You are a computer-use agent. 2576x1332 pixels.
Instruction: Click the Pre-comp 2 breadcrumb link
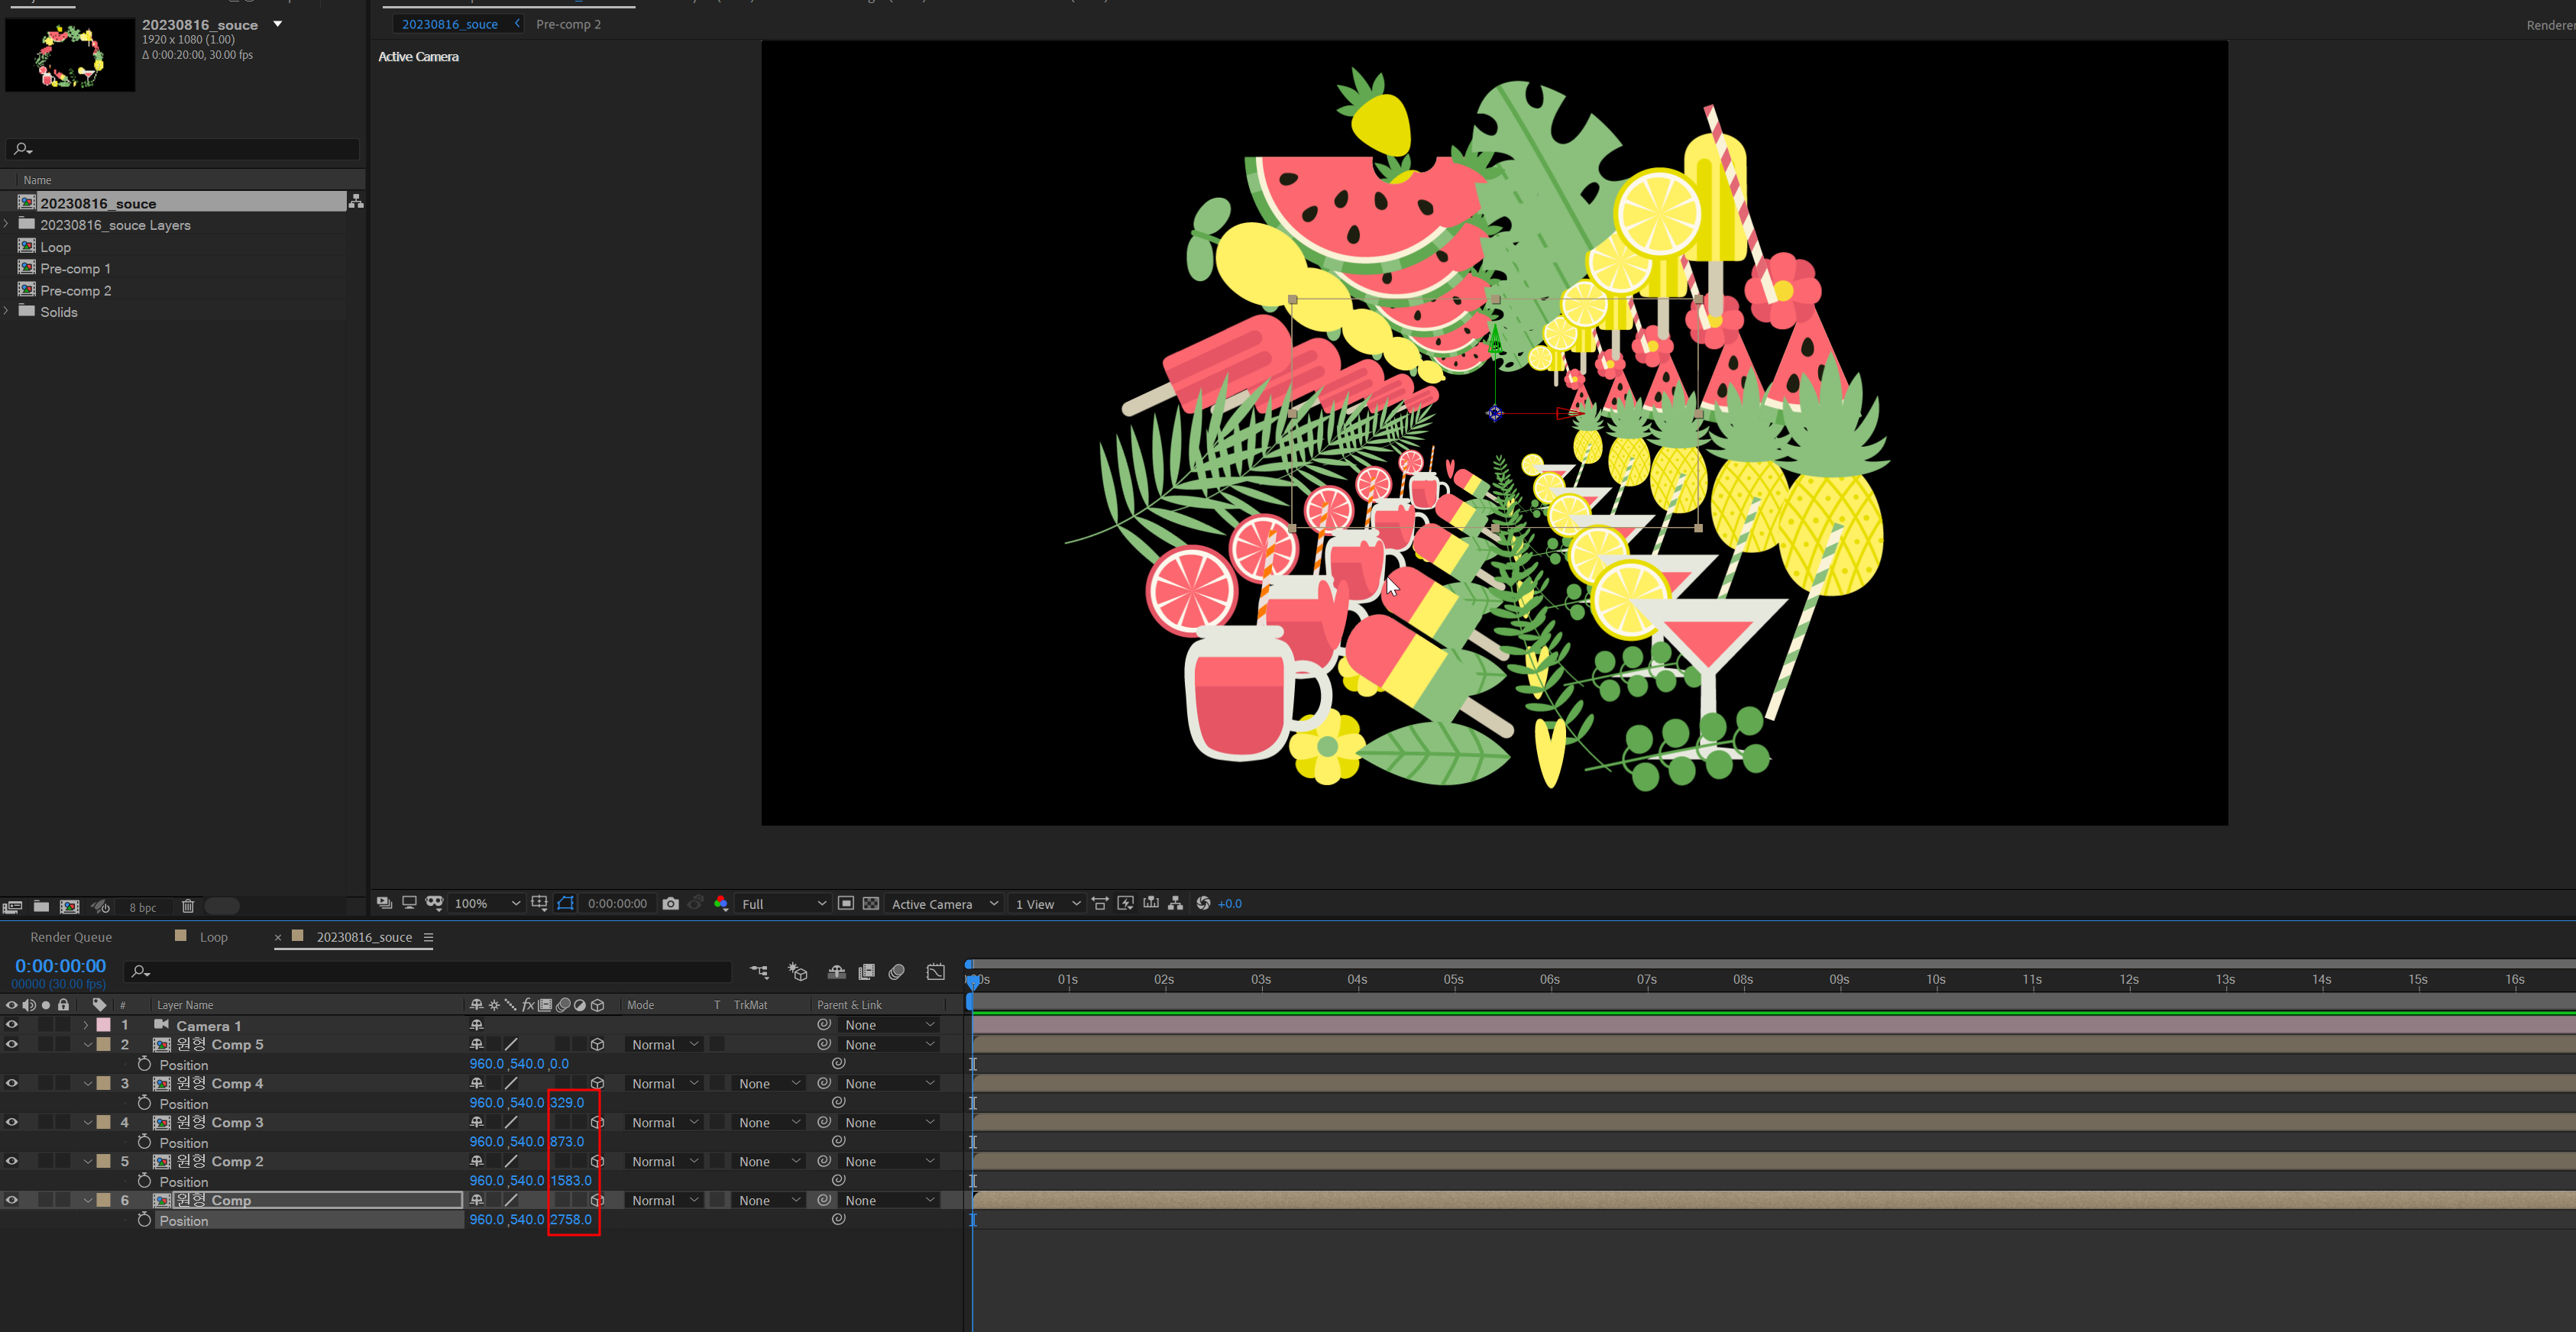point(568,24)
